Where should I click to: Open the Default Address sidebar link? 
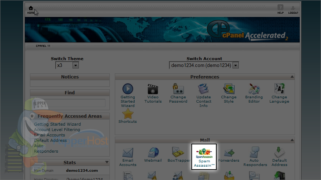click(50, 140)
